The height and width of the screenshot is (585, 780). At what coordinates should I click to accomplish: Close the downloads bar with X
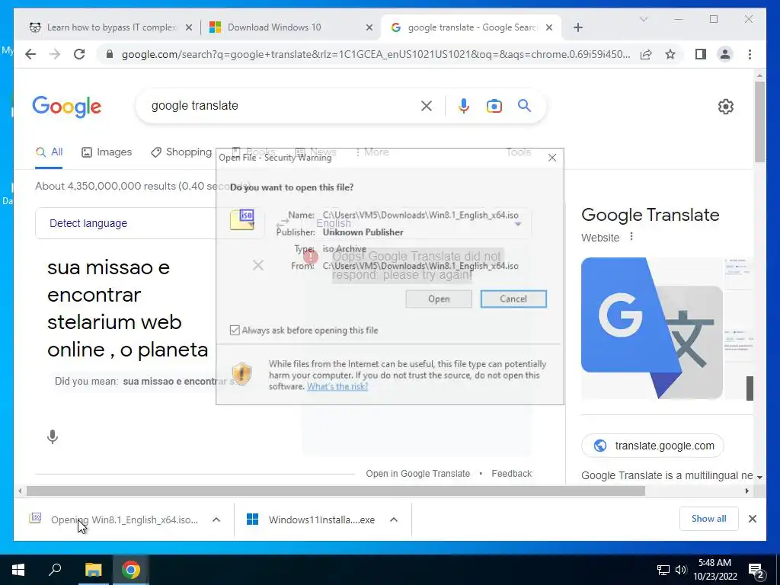tap(753, 519)
